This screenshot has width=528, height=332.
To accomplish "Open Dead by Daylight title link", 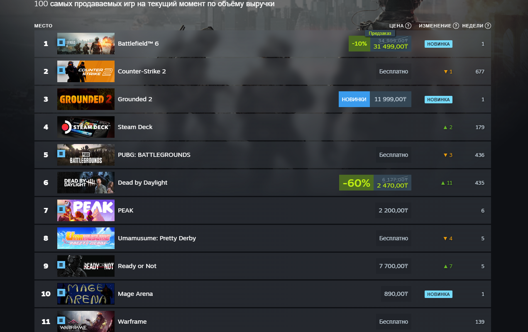I will pyautogui.click(x=143, y=183).
